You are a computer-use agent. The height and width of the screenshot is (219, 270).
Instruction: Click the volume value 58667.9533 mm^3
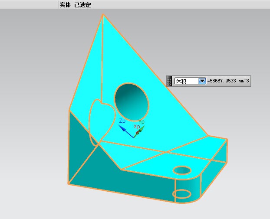pyautogui.click(x=228, y=81)
